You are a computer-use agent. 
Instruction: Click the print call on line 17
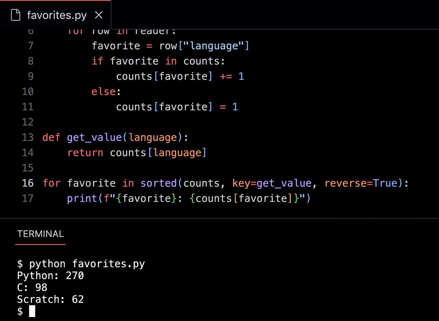(x=82, y=198)
